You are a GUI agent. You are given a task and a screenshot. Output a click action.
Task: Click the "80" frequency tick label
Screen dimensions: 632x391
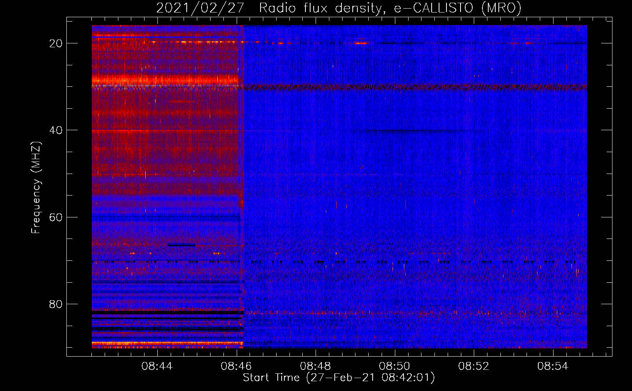tap(56, 304)
